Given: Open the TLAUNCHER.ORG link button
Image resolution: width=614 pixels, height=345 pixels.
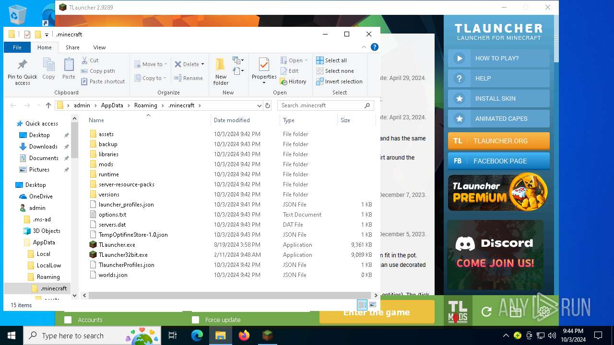Looking at the screenshot, I should click(499, 141).
